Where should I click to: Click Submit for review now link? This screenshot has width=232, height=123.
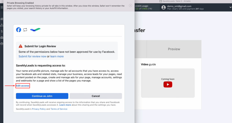pos(32,56)
